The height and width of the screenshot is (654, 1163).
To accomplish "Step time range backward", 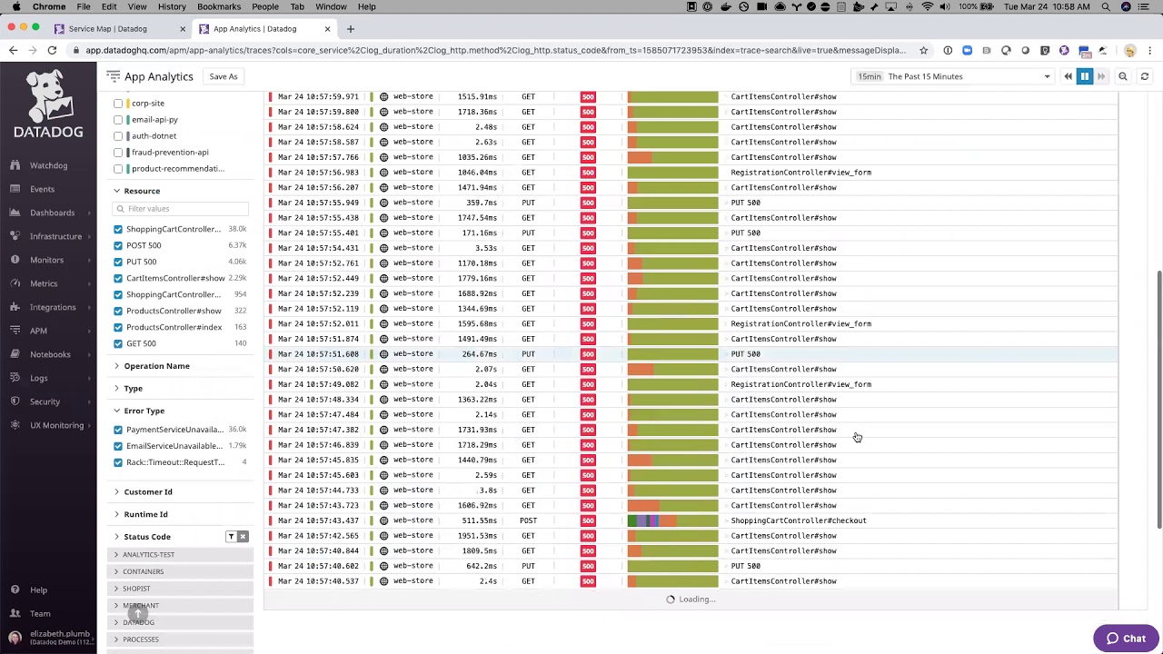I will 1069,76.
